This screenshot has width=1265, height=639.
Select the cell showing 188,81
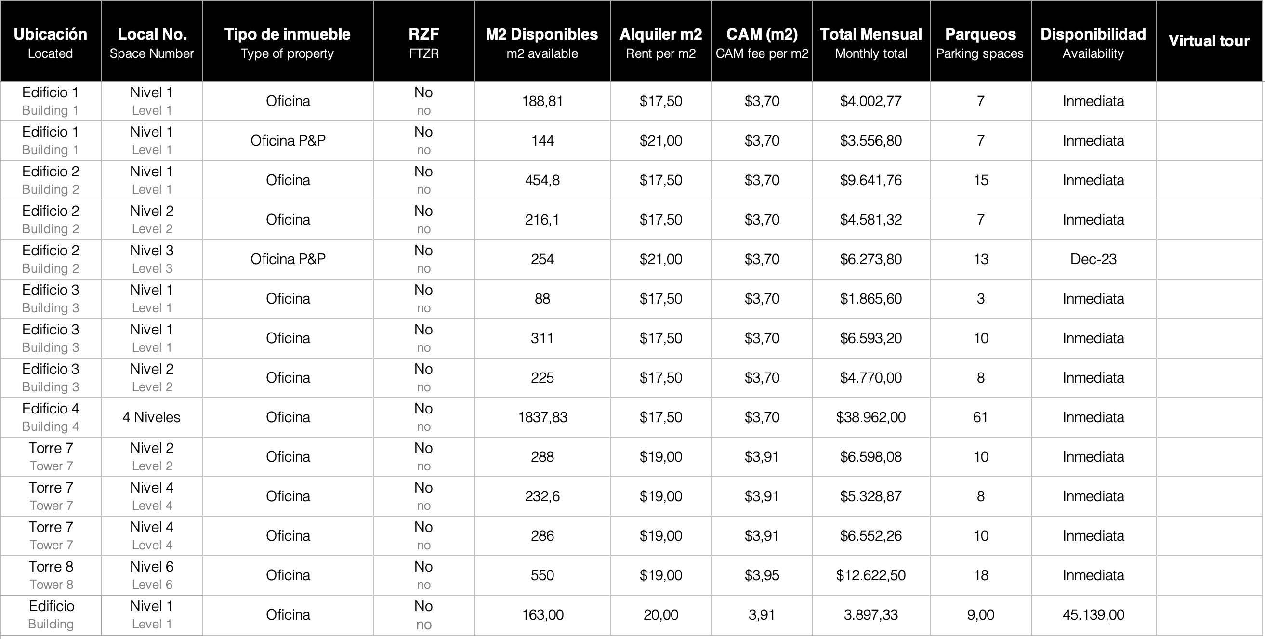pos(542,101)
